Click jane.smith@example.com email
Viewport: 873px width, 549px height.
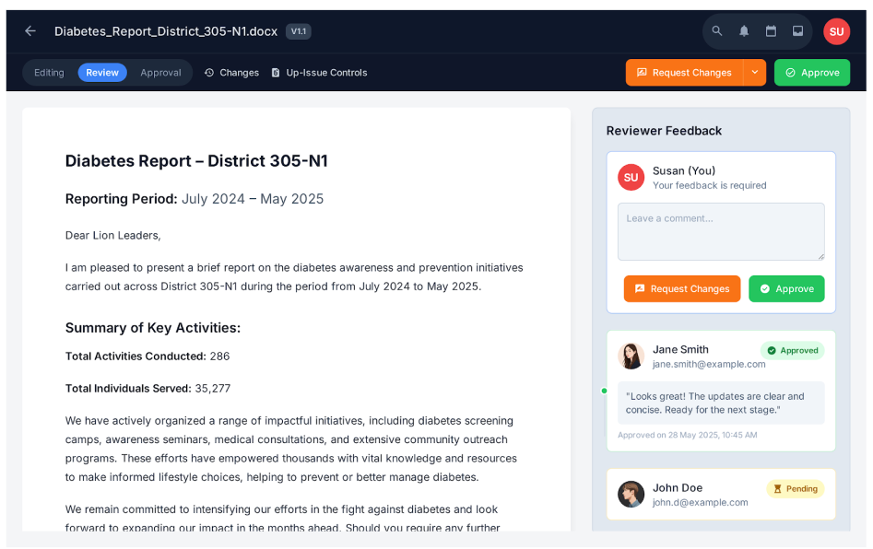pos(709,365)
